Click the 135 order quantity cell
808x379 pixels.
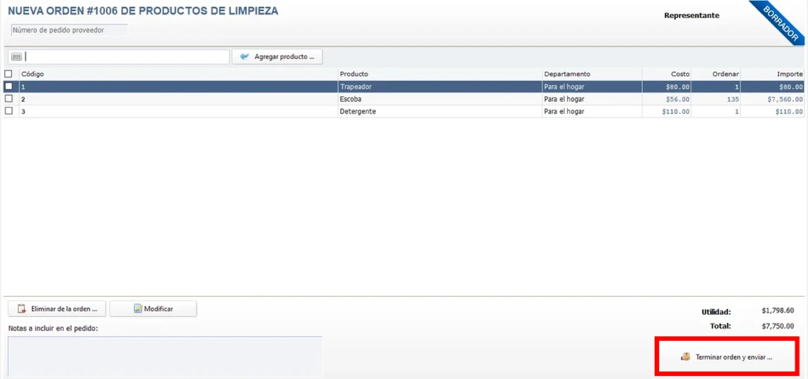(x=715, y=99)
